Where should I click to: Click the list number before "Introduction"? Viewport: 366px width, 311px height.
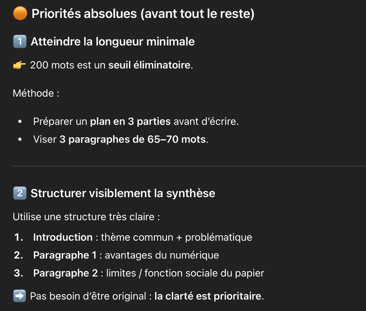click(x=18, y=237)
